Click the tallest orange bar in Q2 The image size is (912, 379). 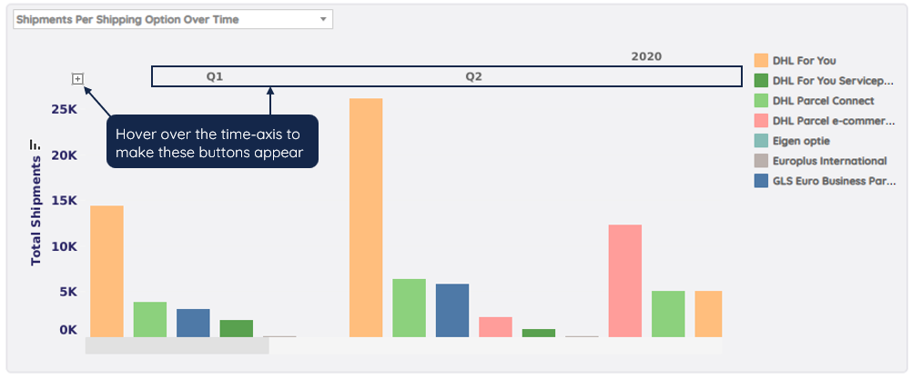(366, 217)
